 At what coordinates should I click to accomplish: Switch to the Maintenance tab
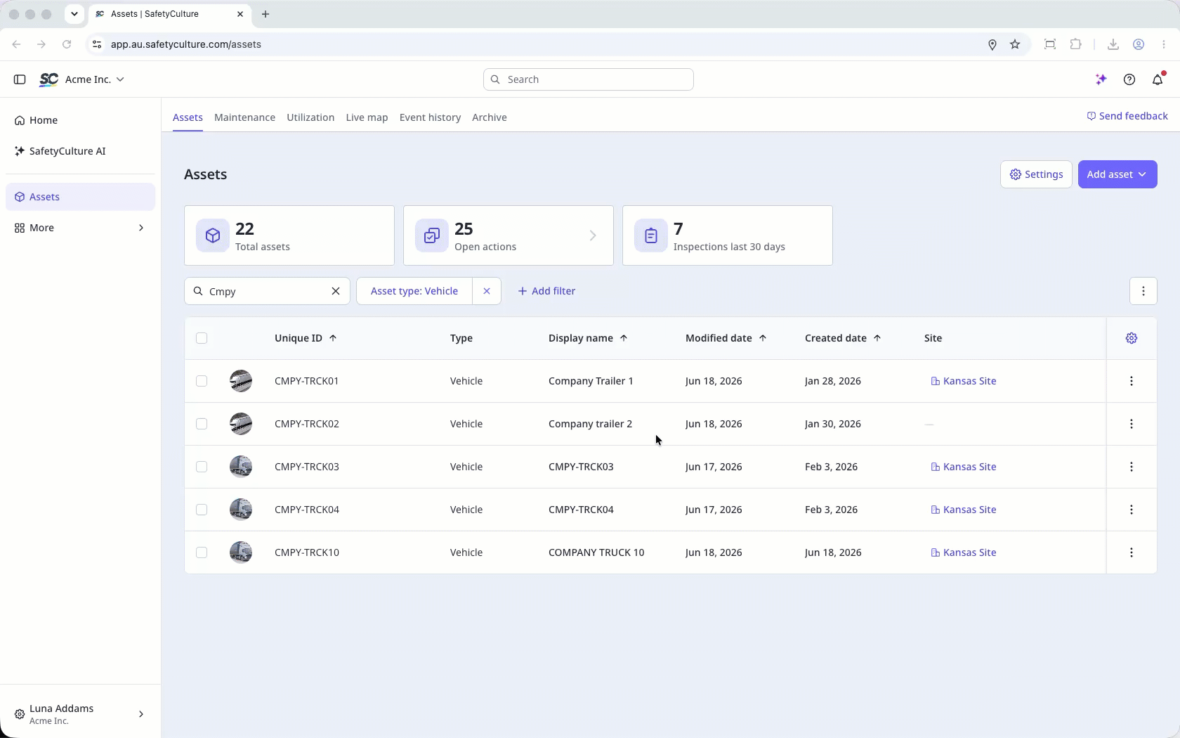pos(244,117)
